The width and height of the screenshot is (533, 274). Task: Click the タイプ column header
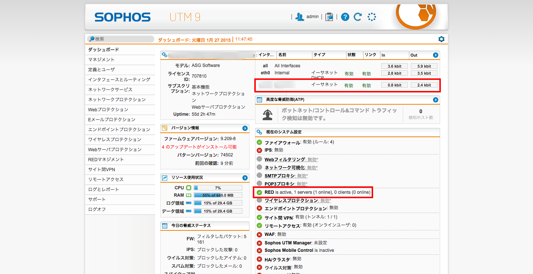329,55
